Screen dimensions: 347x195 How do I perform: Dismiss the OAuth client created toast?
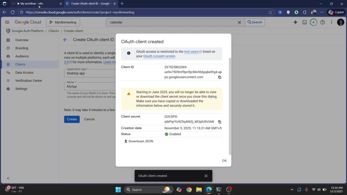[x=206, y=176]
